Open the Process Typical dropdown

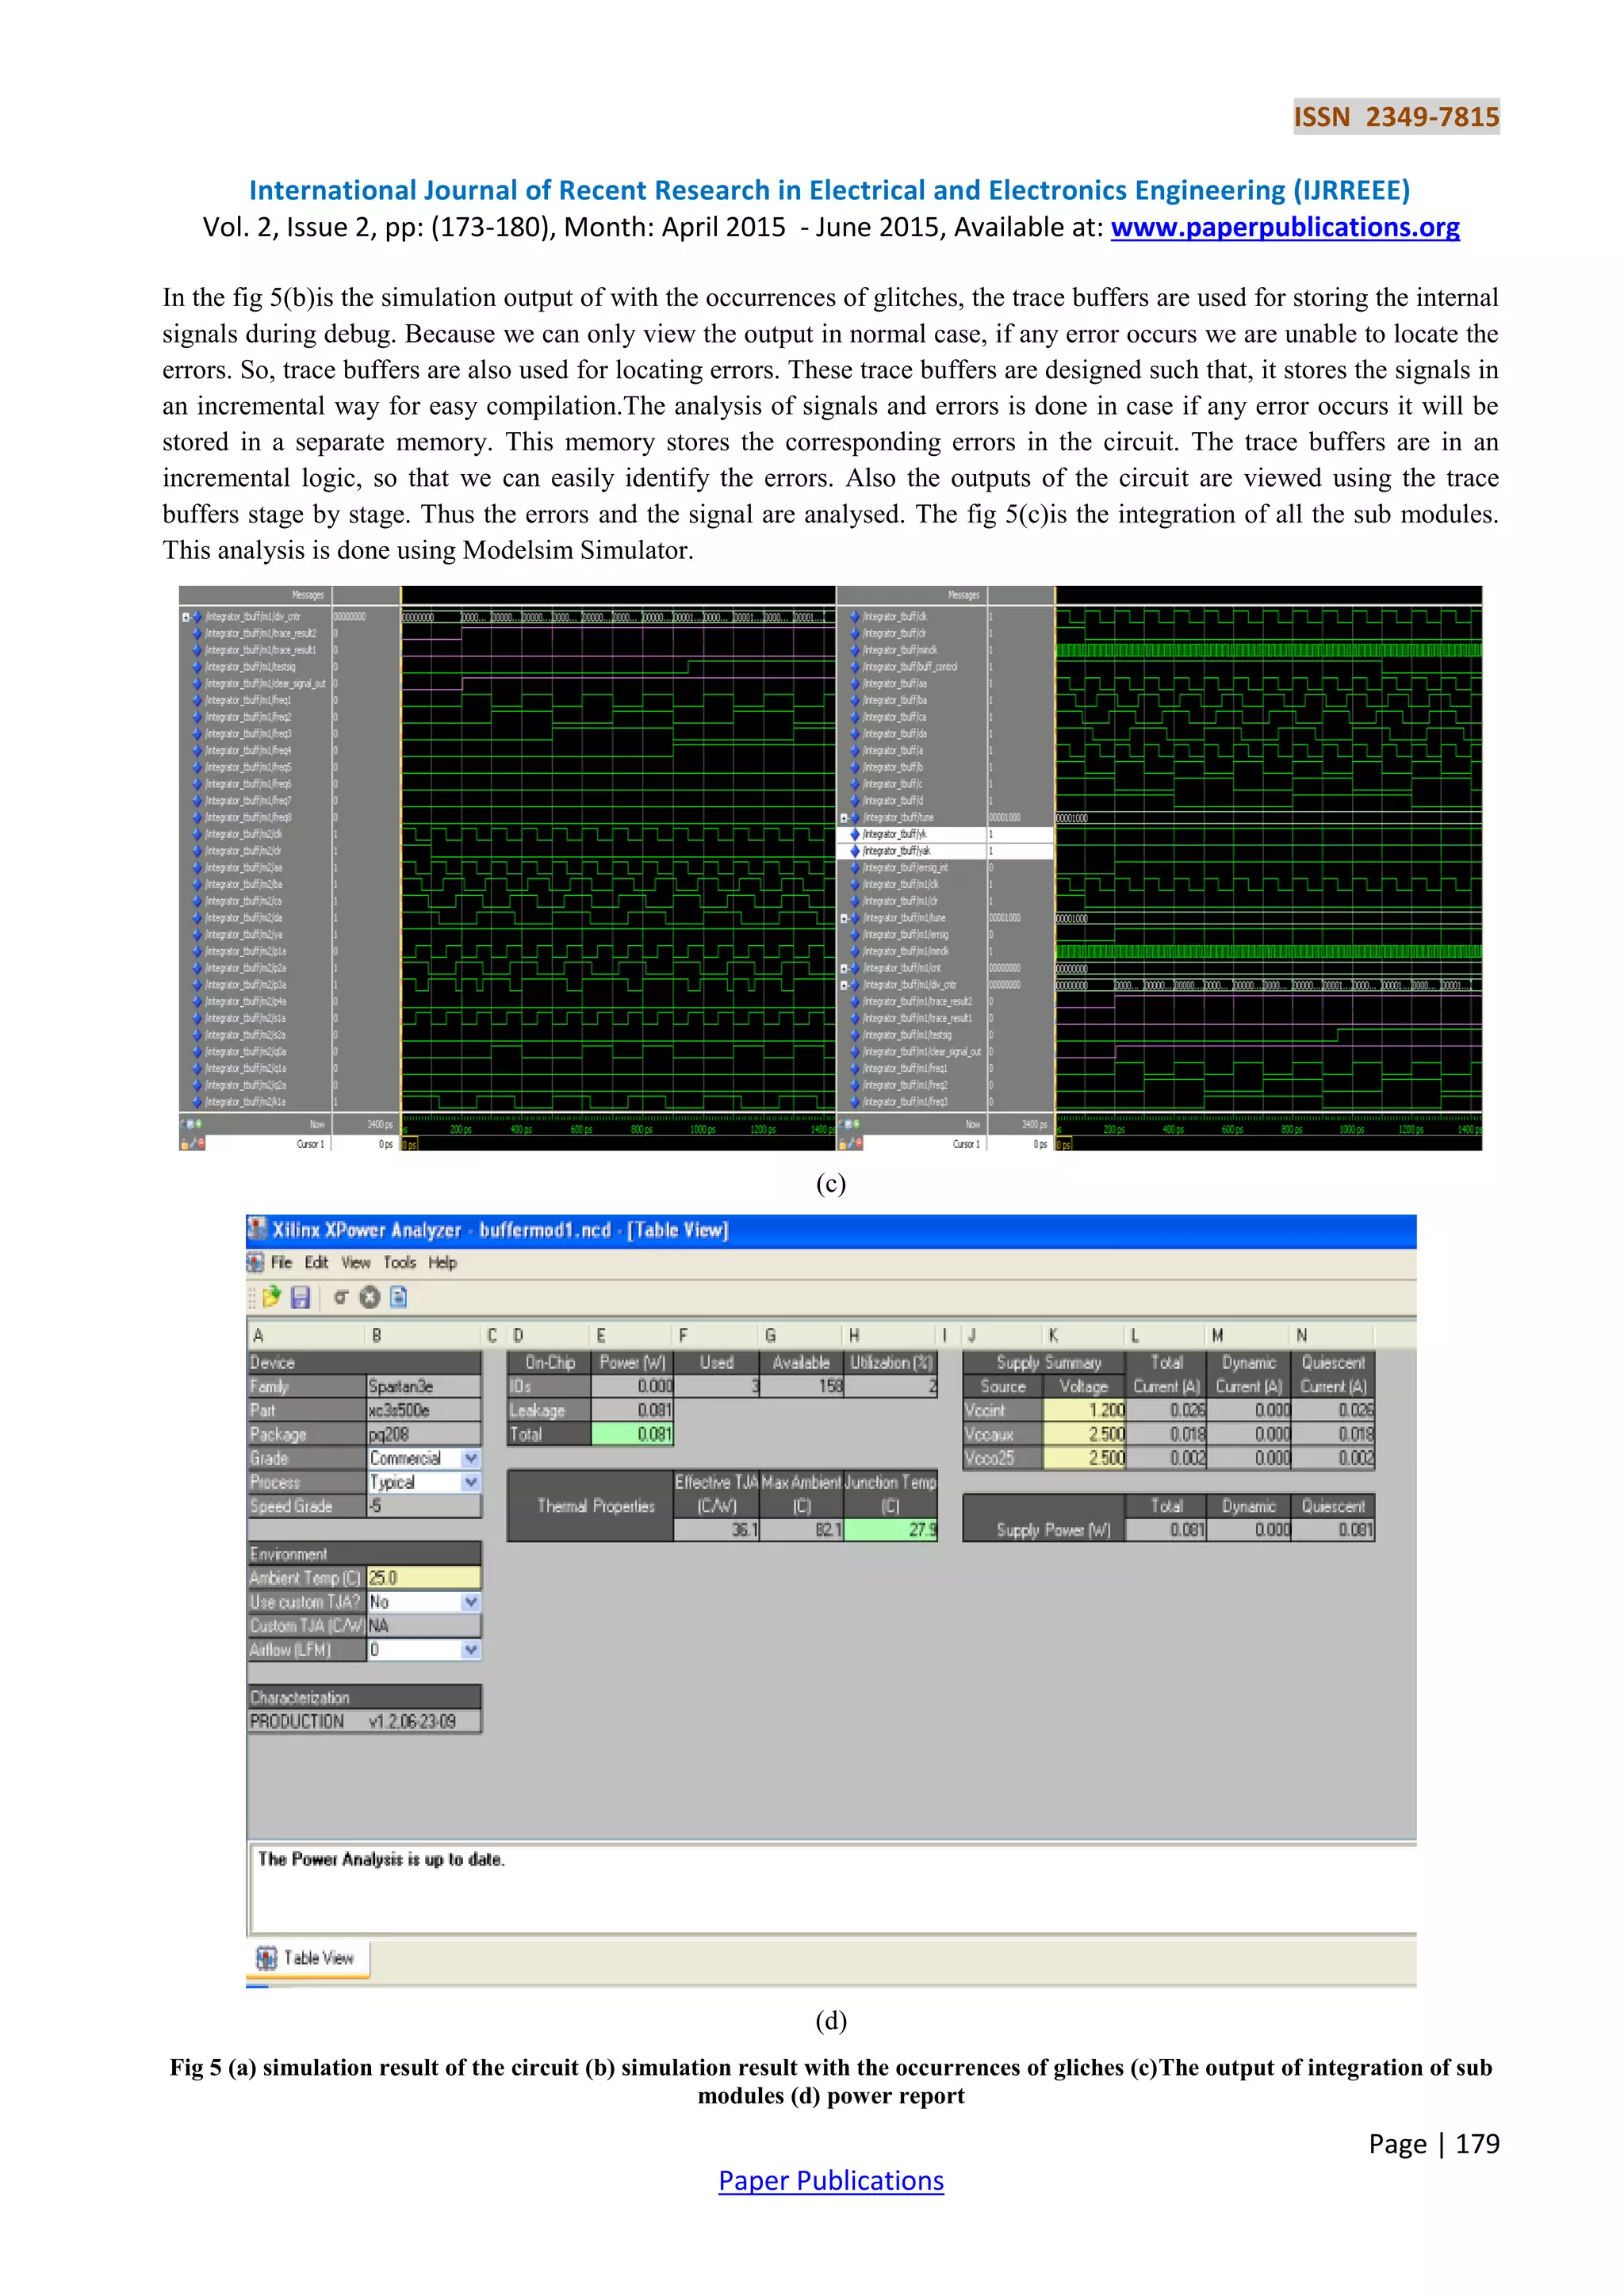click(471, 1483)
